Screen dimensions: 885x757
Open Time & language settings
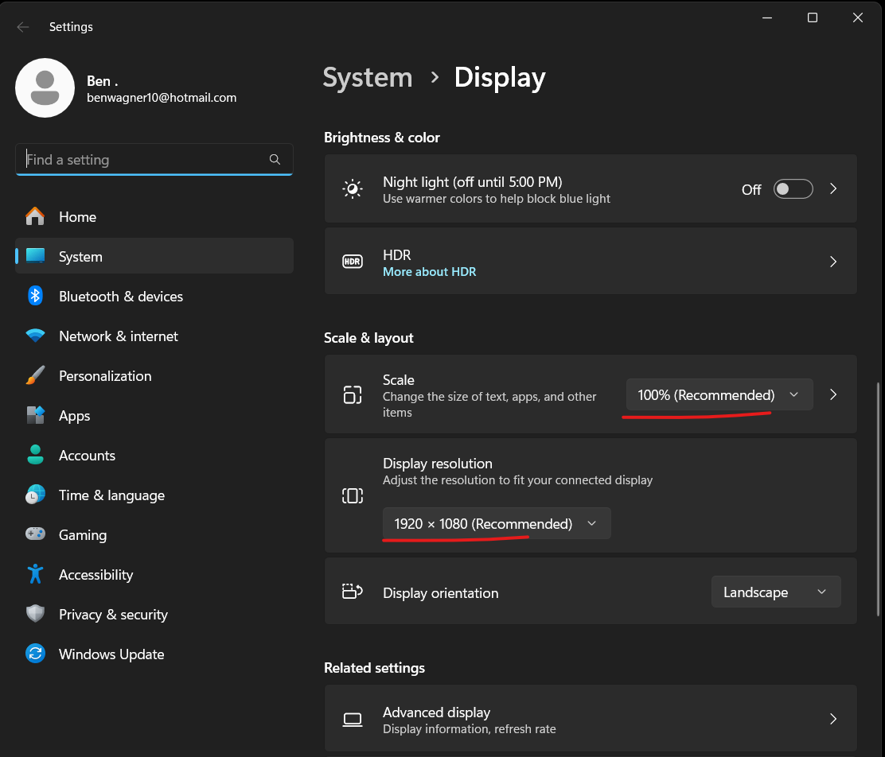[x=154, y=495]
